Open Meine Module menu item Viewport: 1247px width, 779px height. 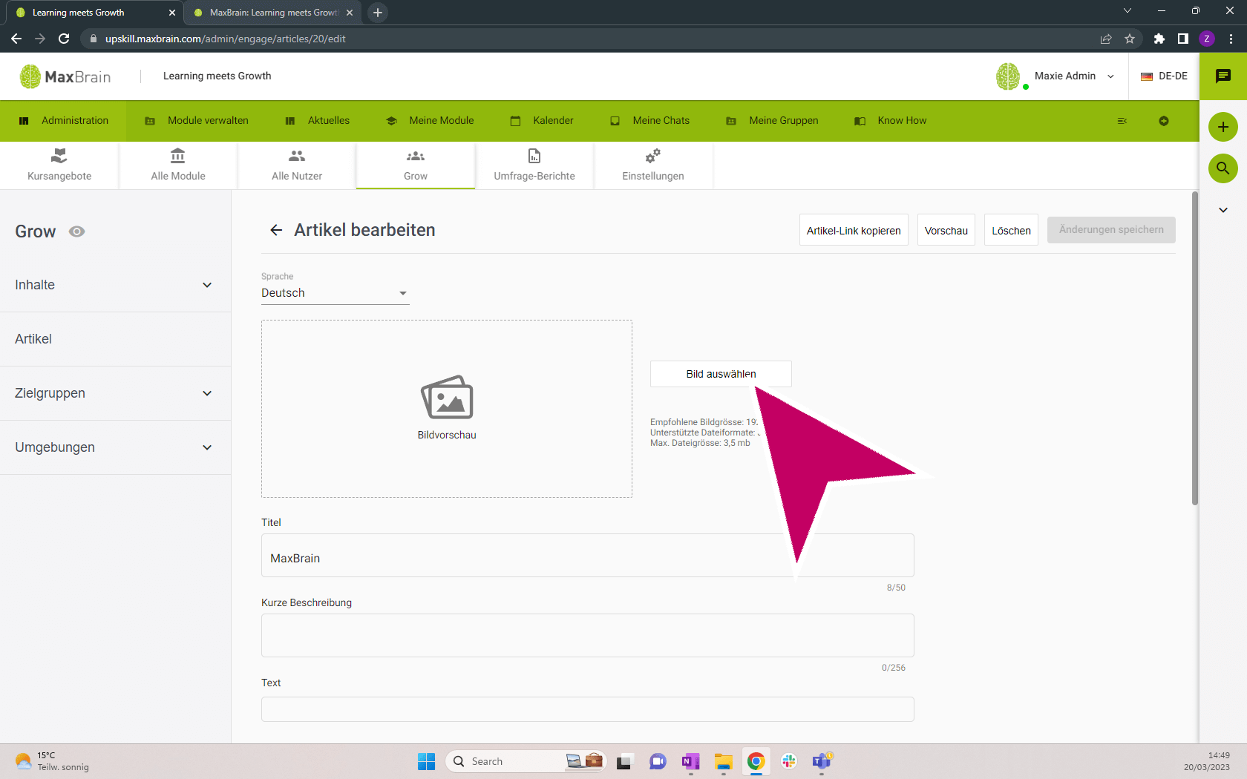pyautogui.click(x=431, y=121)
